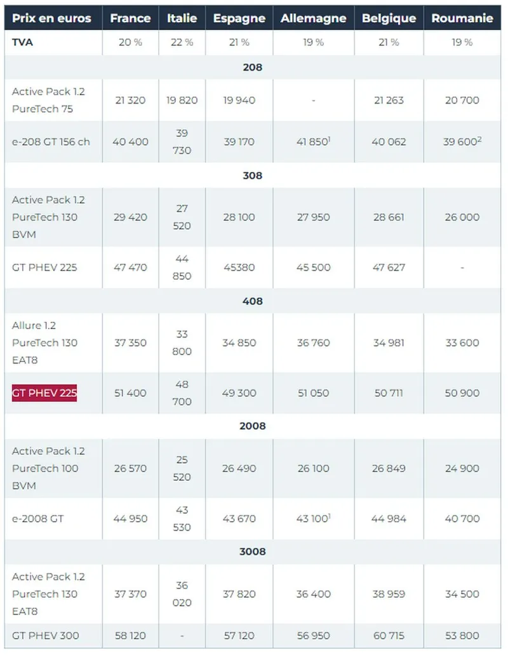Select the France column header

tap(130, 18)
